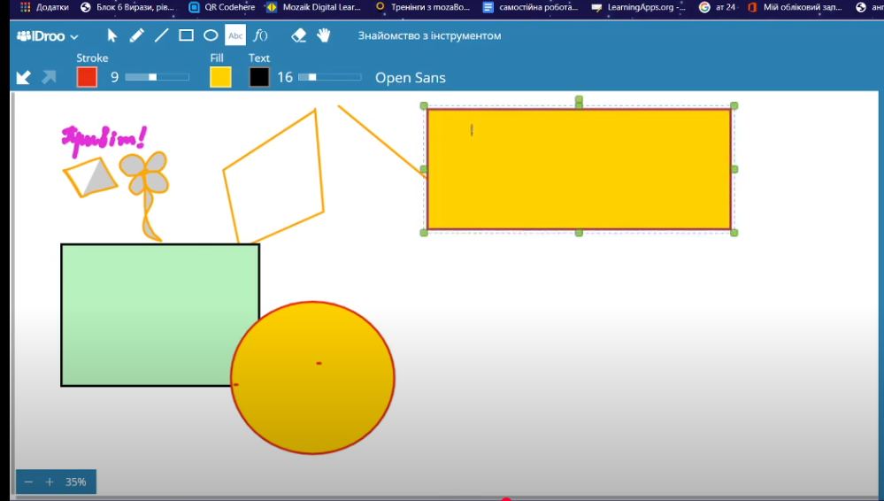Screen dimensions: 884x501
Task: Select the Abc text tool
Action: (235, 36)
